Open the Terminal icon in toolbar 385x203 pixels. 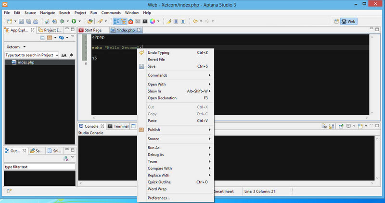point(145,21)
